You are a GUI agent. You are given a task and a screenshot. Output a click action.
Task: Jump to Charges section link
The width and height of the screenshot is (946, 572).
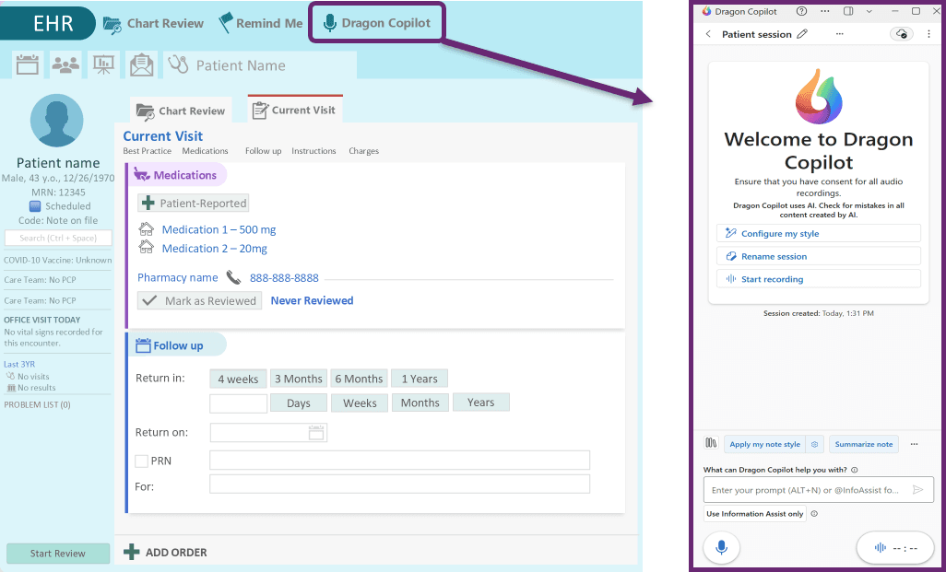(x=364, y=151)
